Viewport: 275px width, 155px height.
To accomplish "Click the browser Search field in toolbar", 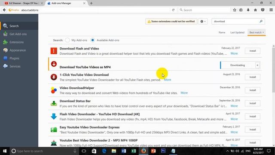I will pos(205,10).
